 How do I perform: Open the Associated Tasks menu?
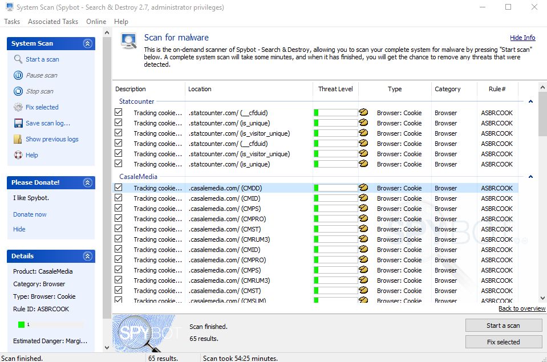53,22
